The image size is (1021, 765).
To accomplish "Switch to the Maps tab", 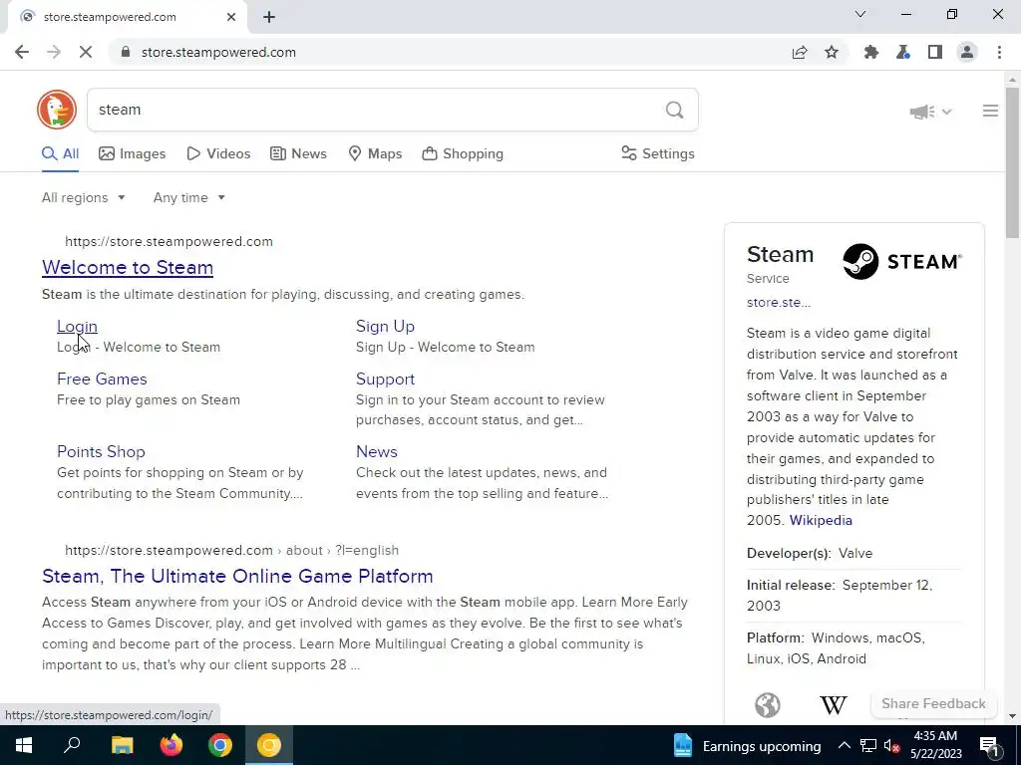I will coord(375,154).
